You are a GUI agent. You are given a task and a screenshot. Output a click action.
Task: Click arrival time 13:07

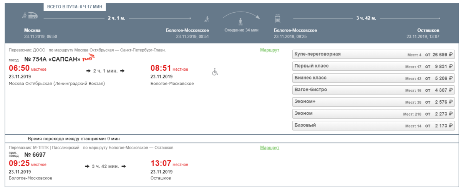pyautogui.click(x=161, y=164)
